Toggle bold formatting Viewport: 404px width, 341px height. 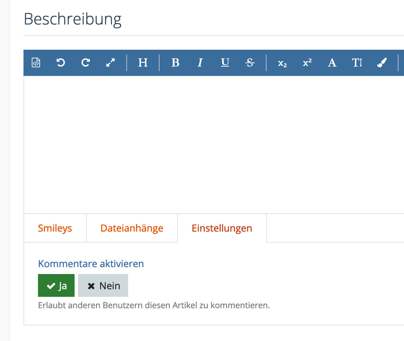coord(175,63)
